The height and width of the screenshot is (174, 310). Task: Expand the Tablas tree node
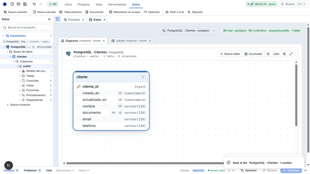tap(20, 76)
